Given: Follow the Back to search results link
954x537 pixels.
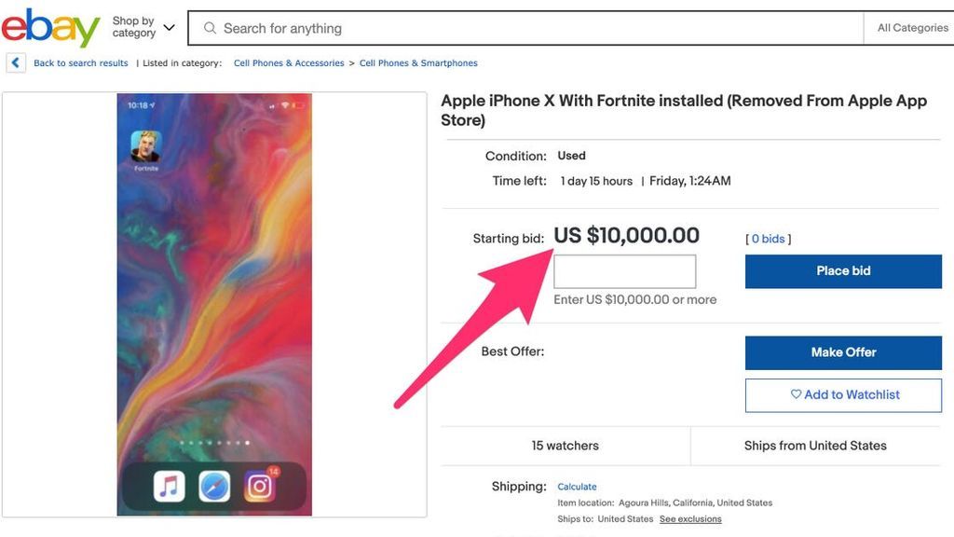Looking at the screenshot, I should pos(81,63).
